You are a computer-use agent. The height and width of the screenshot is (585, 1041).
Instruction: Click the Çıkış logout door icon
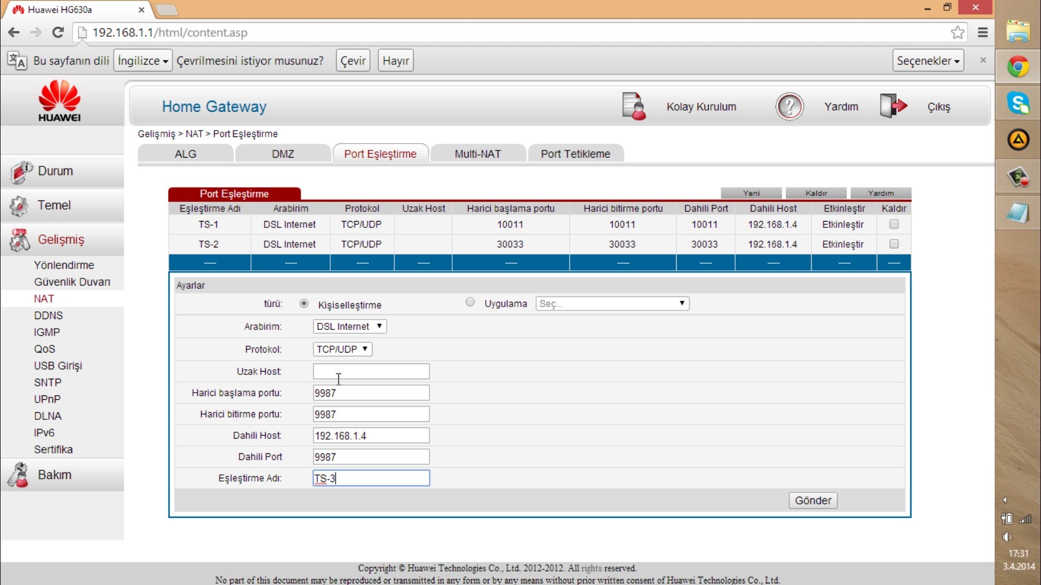pyautogui.click(x=893, y=106)
